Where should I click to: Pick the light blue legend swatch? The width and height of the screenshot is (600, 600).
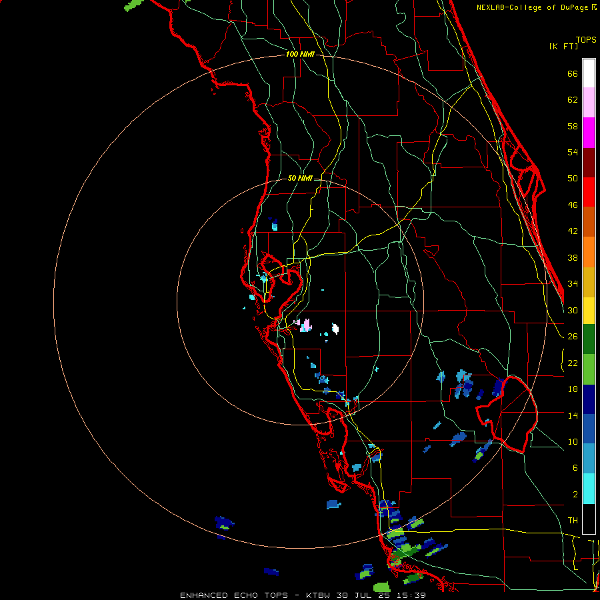click(589, 459)
